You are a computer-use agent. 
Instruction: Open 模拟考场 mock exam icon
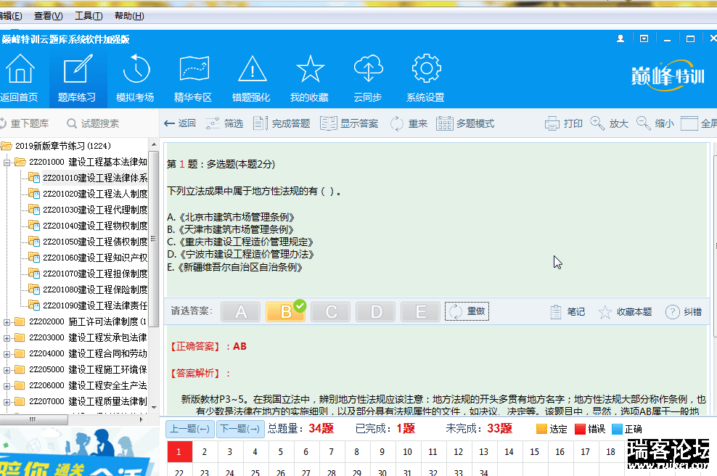click(x=136, y=69)
